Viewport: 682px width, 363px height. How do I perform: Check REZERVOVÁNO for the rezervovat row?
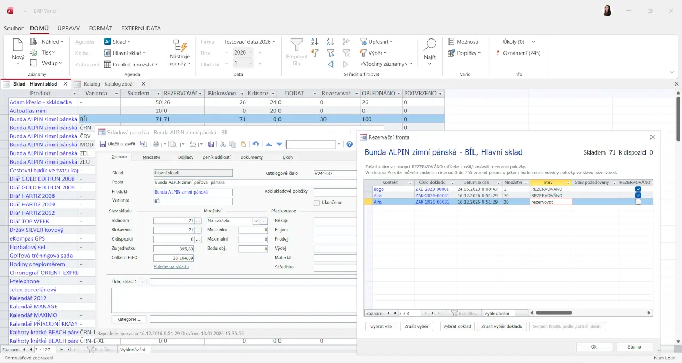coord(638,202)
